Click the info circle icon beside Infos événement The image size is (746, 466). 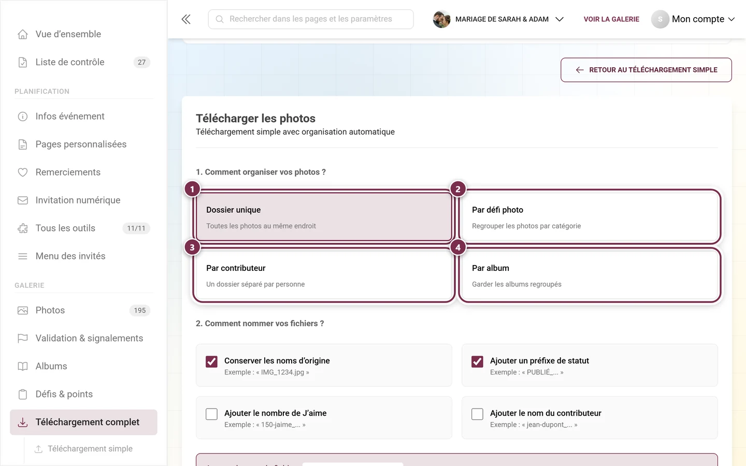pyautogui.click(x=23, y=116)
